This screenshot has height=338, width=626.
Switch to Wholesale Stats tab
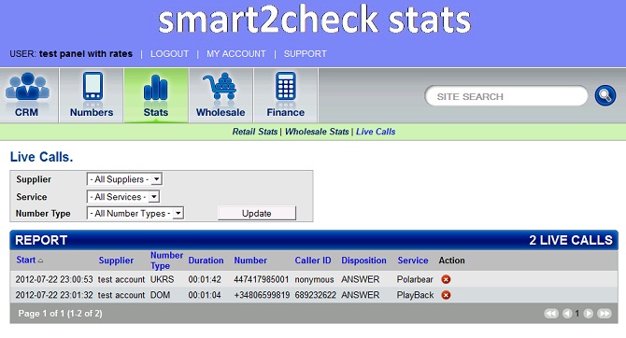(x=317, y=132)
